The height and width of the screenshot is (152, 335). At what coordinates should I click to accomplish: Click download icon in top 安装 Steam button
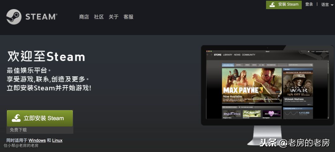[272, 5]
